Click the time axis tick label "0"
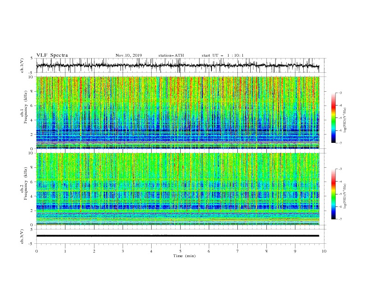The width and height of the screenshot is (365, 282). 36,251
